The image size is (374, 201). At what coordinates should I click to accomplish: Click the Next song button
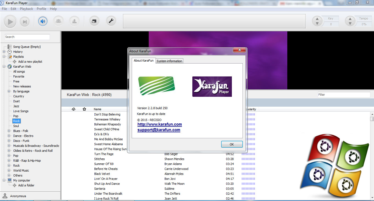(25, 21)
